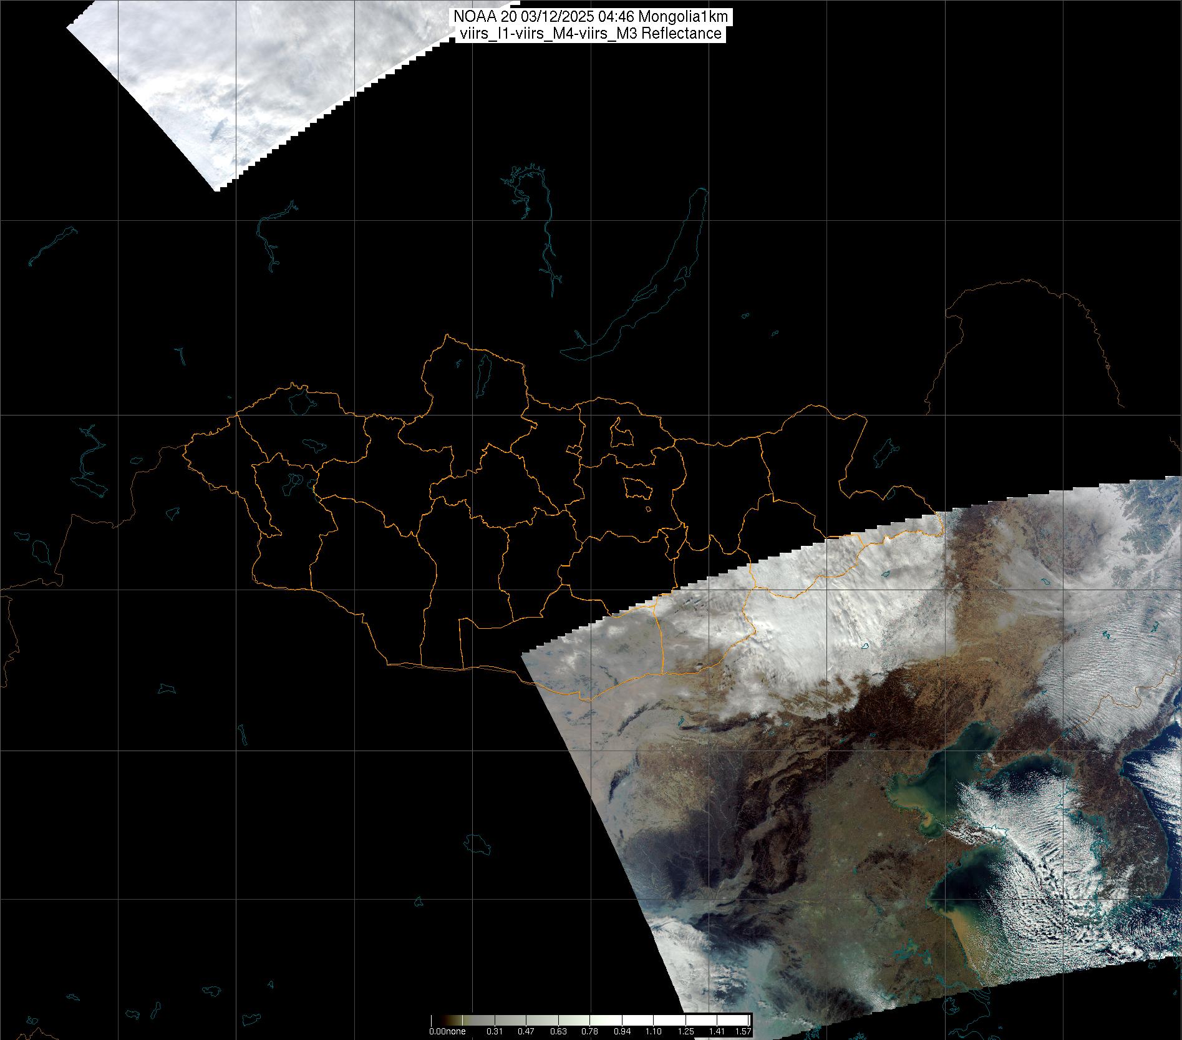Viewport: 1182px width, 1040px height.
Task: Click the viirs Reflectance band label
Action: pyautogui.click(x=590, y=34)
